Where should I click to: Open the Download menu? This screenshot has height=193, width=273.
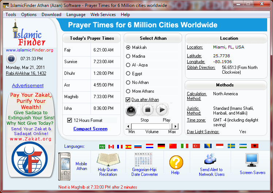click(51, 15)
